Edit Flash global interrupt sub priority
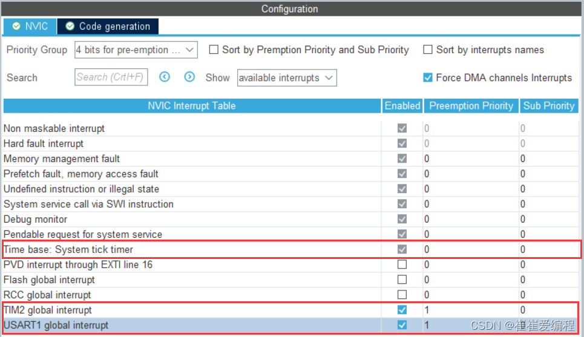The width and height of the screenshot is (584, 337). pos(549,280)
